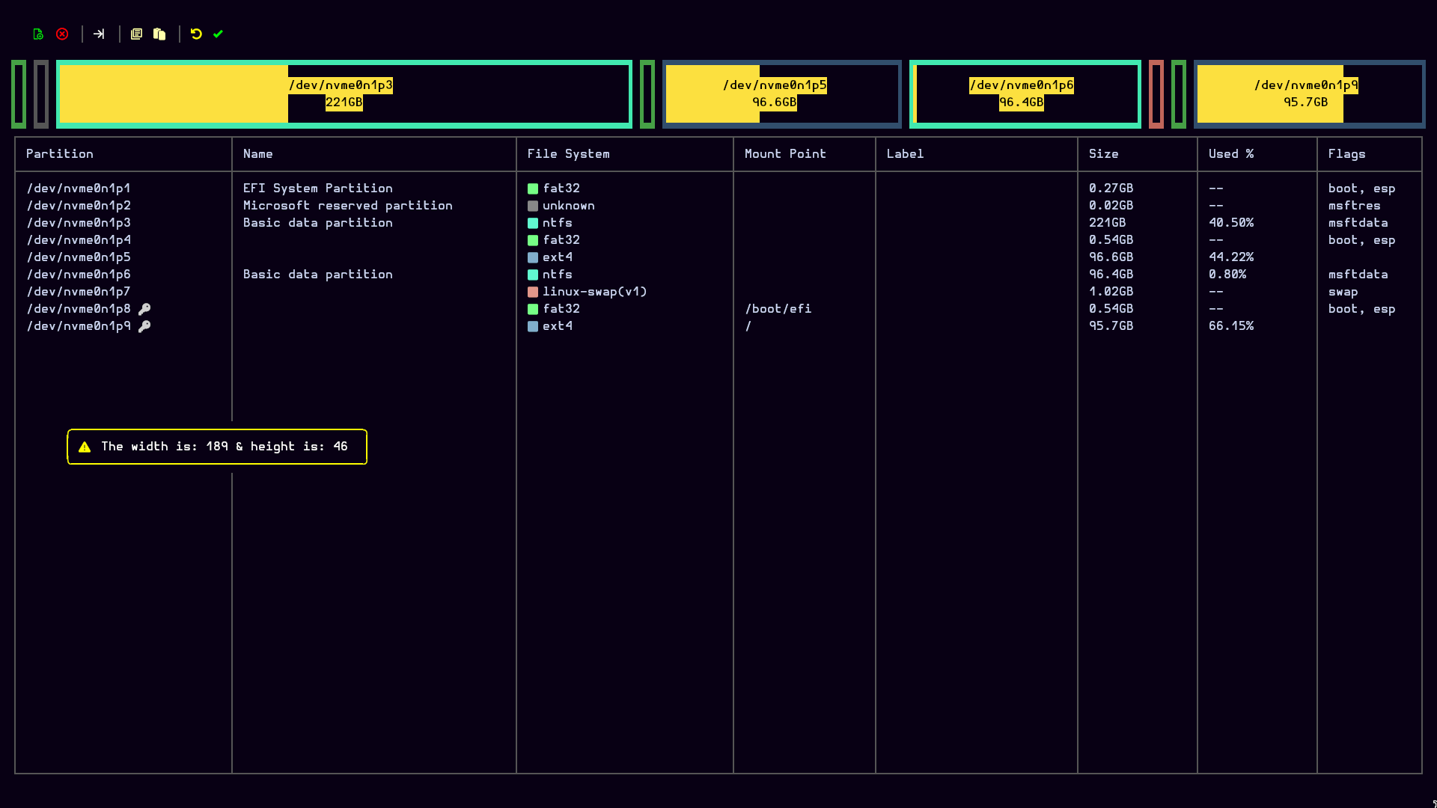
Task: Click the copy partition icon
Action: [136, 34]
